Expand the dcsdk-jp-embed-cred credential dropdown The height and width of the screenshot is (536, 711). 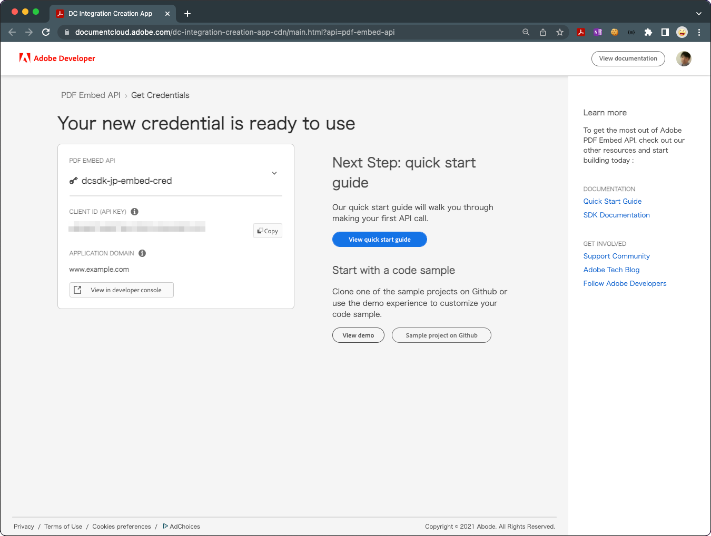pyautogui.click(x=274, y=173)
